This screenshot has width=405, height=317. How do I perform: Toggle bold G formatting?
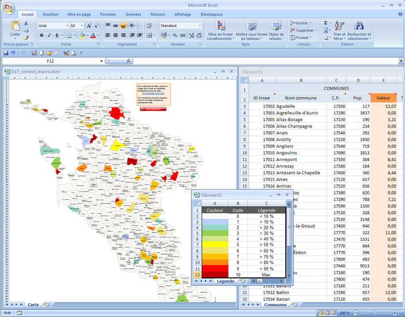pyautogui.click(x=41, y=35)
